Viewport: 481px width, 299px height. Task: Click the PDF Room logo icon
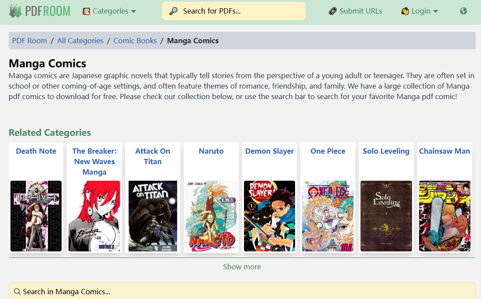tap(16, 11)
